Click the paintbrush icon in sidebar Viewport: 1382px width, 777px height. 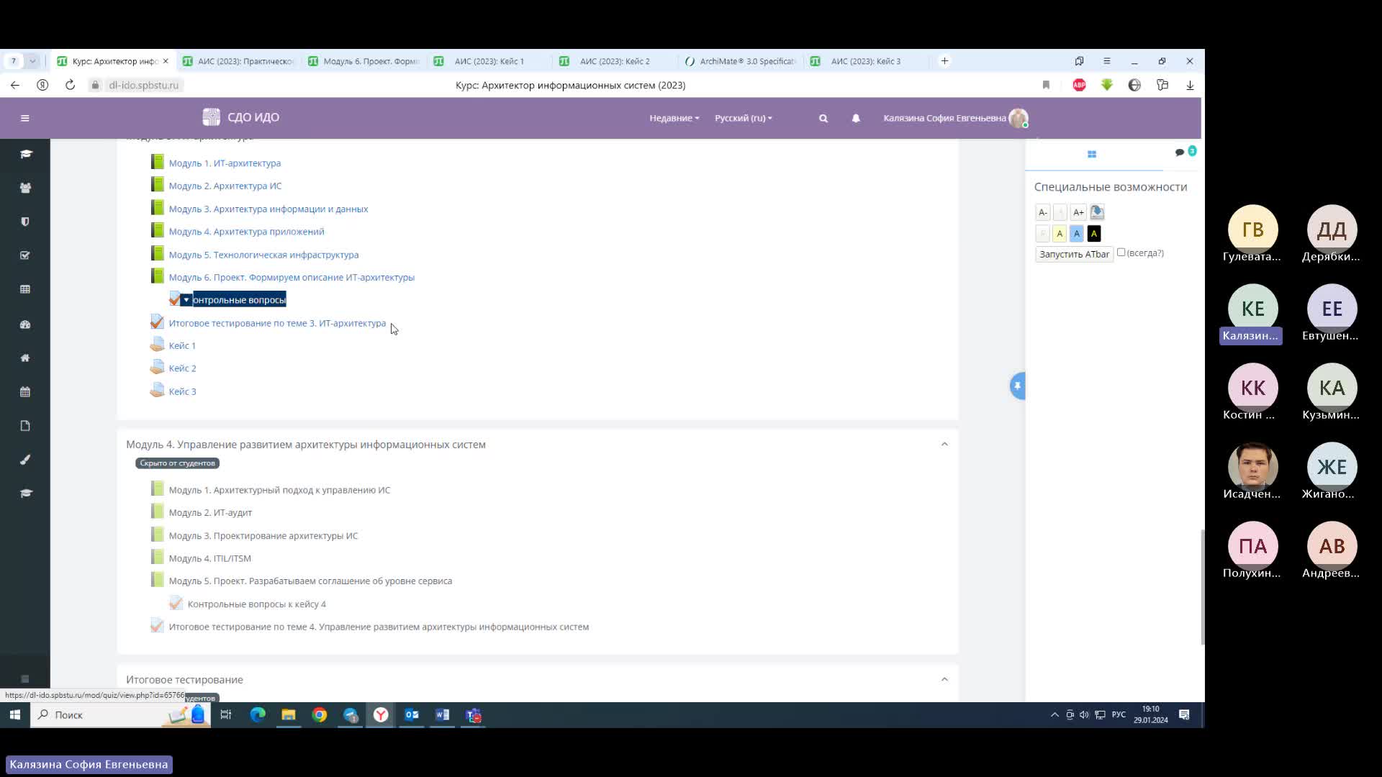[25, 460]
